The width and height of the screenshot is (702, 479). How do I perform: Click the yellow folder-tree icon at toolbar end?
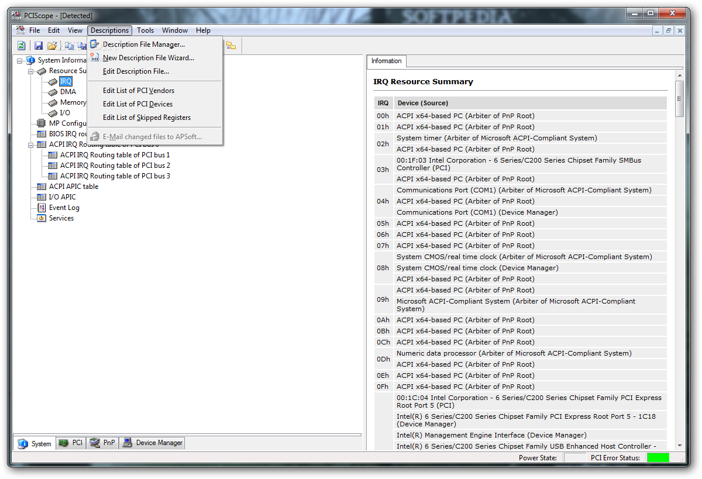click(x=231, y=46)
